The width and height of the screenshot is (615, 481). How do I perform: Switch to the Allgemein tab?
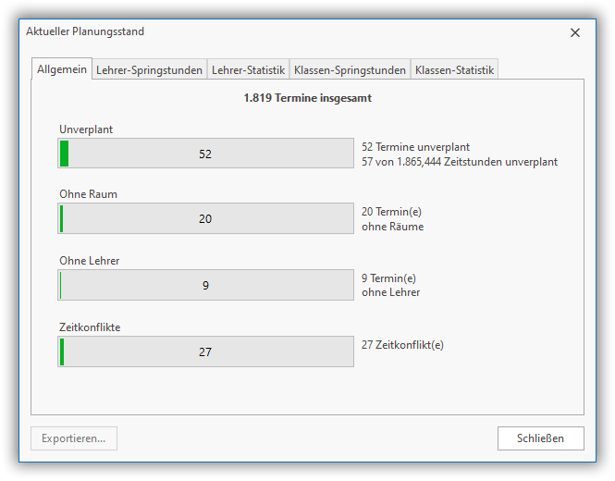(62, 69)
